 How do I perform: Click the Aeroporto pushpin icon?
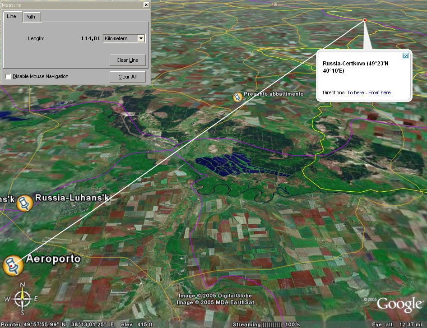13,265
